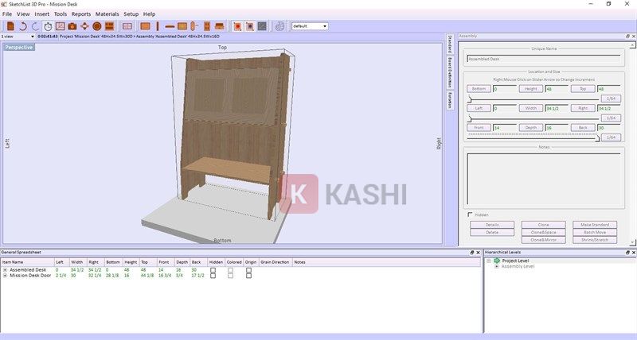Click the camera snapshot icon
Image resolution: width=637 pixels, height=340 pixels.
pyautogui.click(x=72, y=26)
